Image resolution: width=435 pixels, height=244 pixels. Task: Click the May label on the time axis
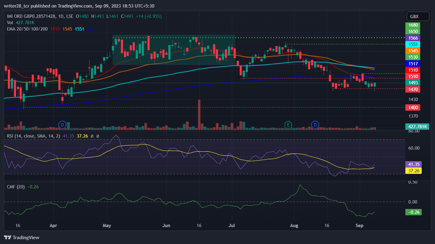coord(107,226)
